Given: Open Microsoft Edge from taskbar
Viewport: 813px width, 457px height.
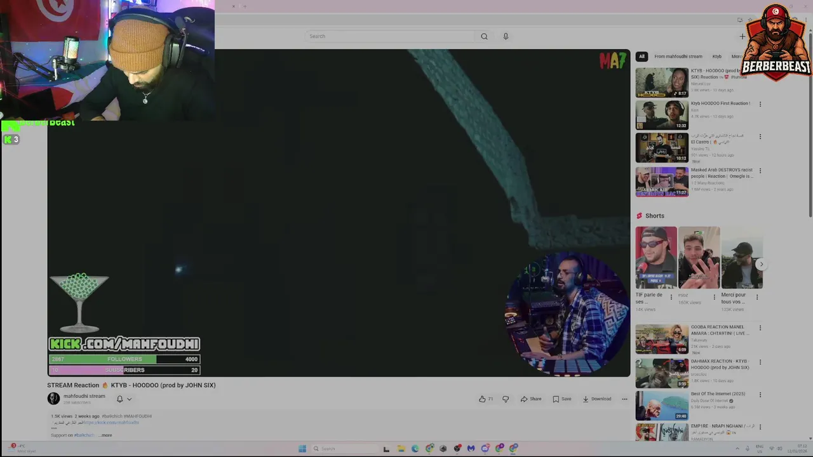Looking at the screenshot, I should pyautogui.click(x=415, y=449).
